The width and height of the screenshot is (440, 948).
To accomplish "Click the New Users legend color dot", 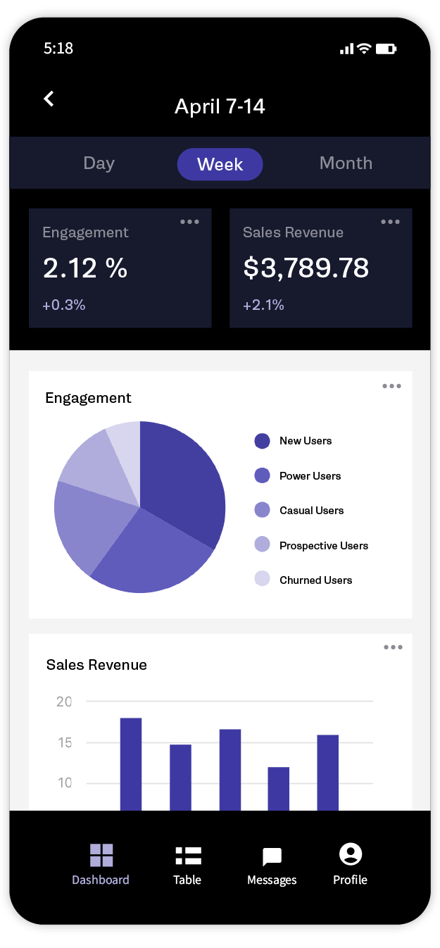I will (262, 441).
